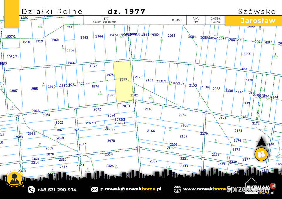Image resolution: width=282 pixels, height=199 pixels.
Task: Click the "Działki Rolne" heading text
Action: (x=52, y=11)
